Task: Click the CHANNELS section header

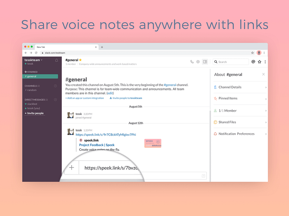Action: coord(32,86)
